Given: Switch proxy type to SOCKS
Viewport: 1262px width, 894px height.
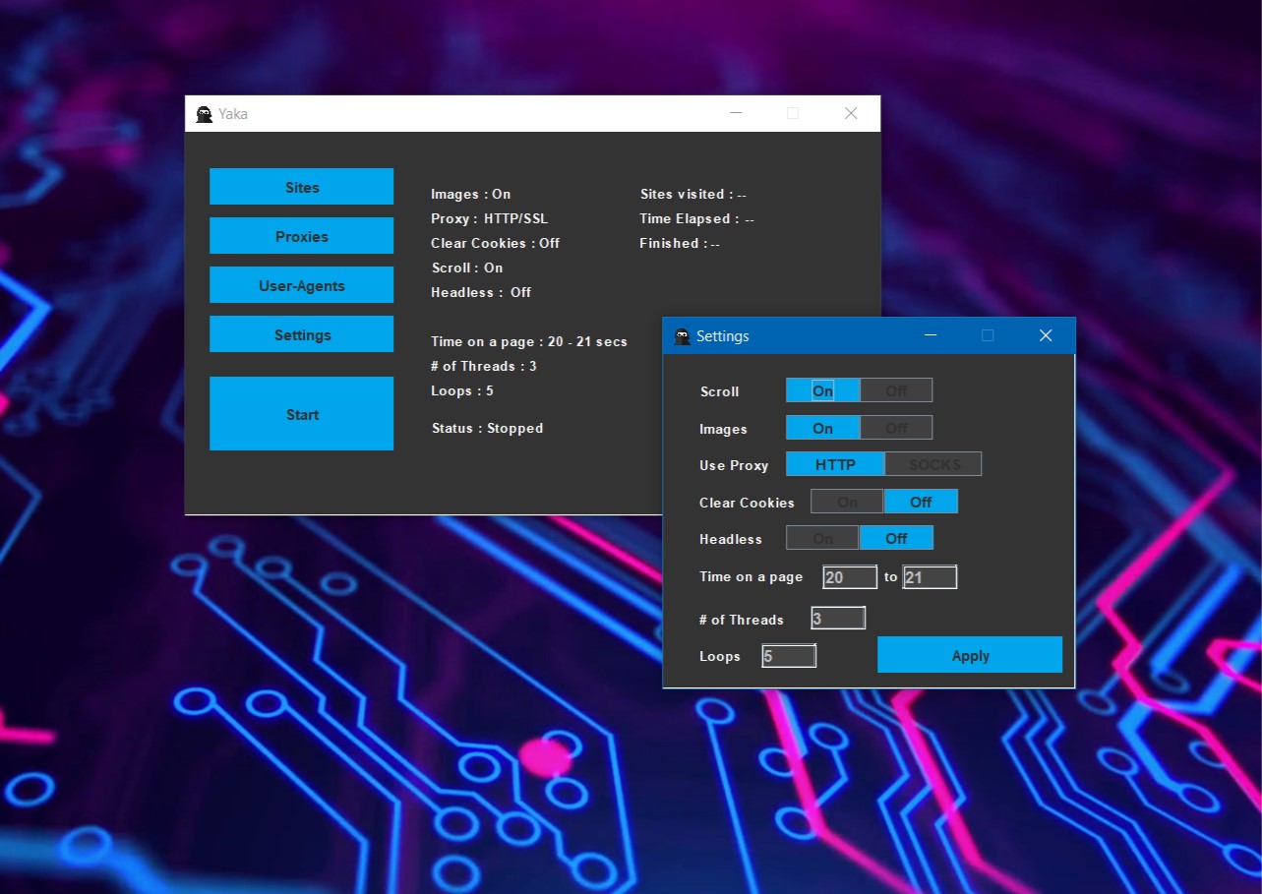Looking at the screenshot, I should click(x=933, y=465).
